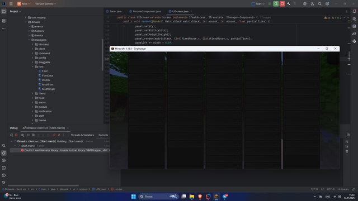358x201 pixels.
Task: Open the Windows Start button on taskbar
Action: (x=134, y=197)
